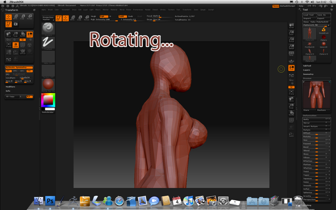
Task: Open the Preferences menu
Action: [x=138, y=10]
